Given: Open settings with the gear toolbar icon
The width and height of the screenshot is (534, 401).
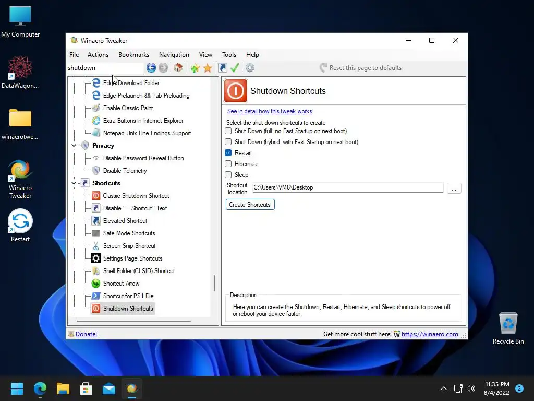Looking at the screenshot, I should (x=250, y=68).
